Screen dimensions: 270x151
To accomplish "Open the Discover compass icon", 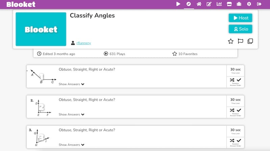I will click(x=189, y=4).
